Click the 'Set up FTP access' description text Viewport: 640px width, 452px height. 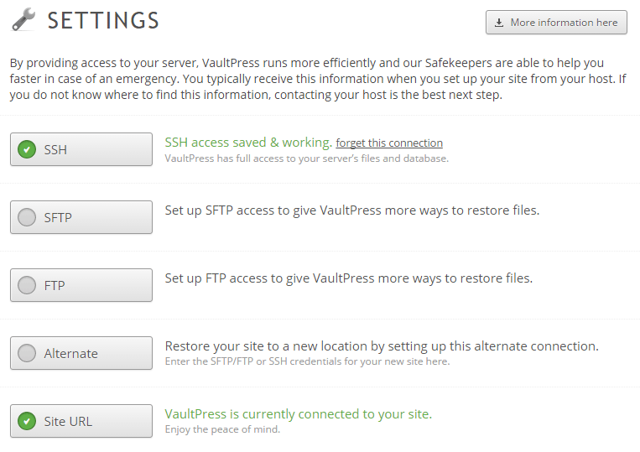(x=348, y=278)
